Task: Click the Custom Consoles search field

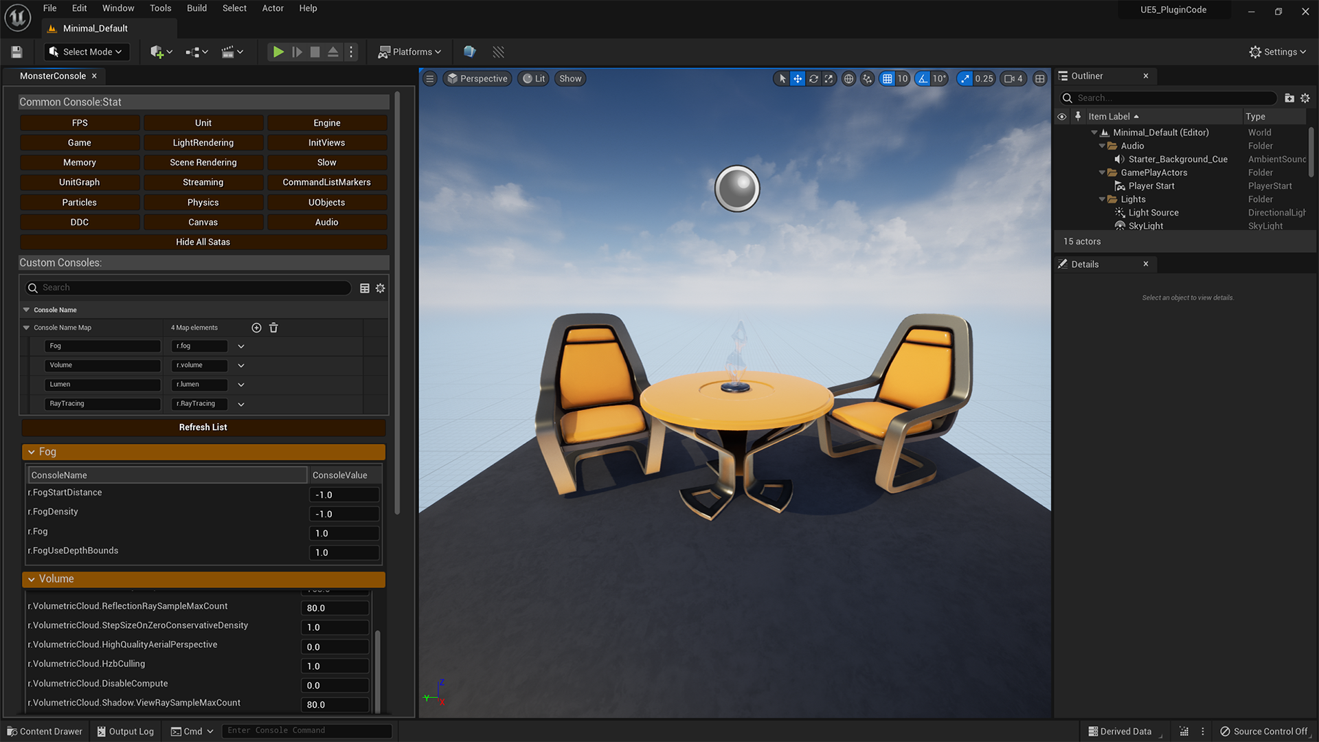Action: coord(188,288)
